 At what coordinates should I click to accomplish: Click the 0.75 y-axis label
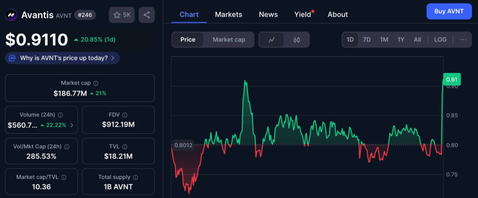(452, 175)
